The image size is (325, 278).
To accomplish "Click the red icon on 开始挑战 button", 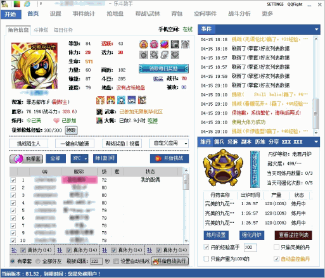I will [158, 158].
